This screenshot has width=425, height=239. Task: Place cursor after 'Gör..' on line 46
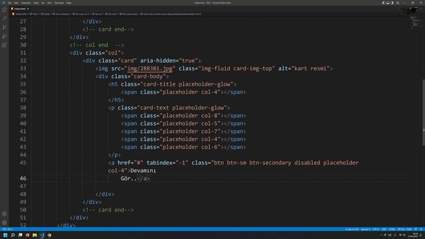point(137,179)
